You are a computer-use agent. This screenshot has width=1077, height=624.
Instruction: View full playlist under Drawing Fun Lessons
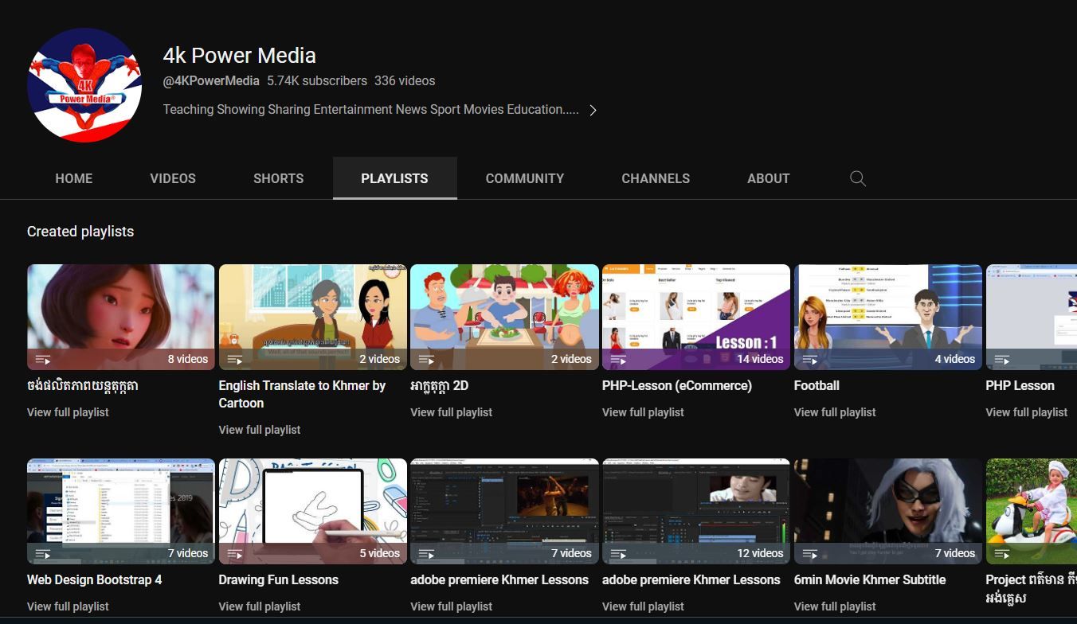[260, 606]
